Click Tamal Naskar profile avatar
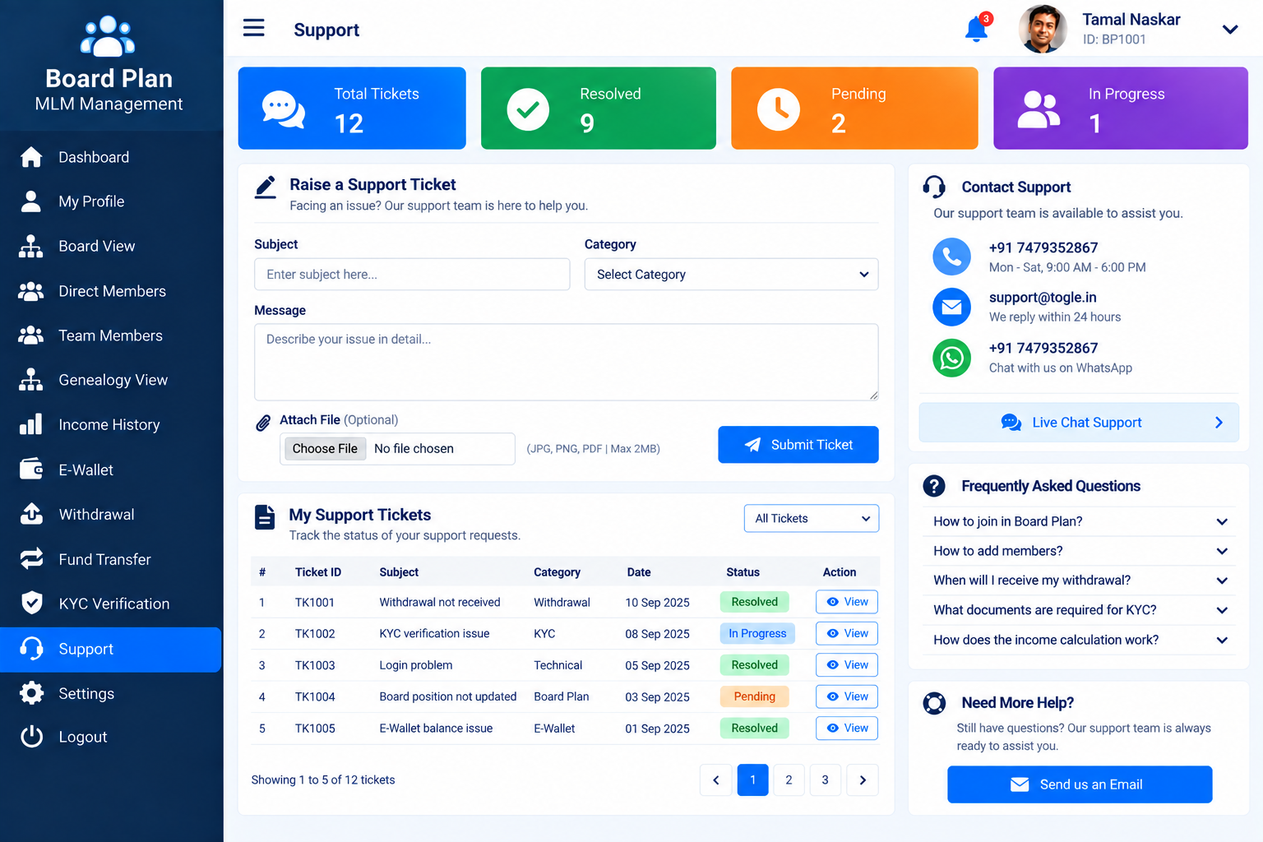Screen dimensions: 1263x842 [1043, 29]
